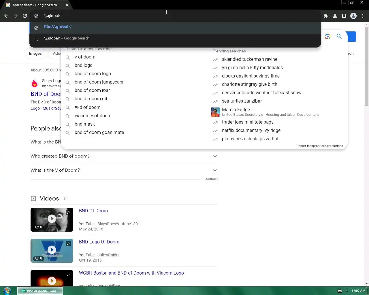Switch to the Chrome taskbar window button
Screen dimensions: 369x295
coord(40,291)
